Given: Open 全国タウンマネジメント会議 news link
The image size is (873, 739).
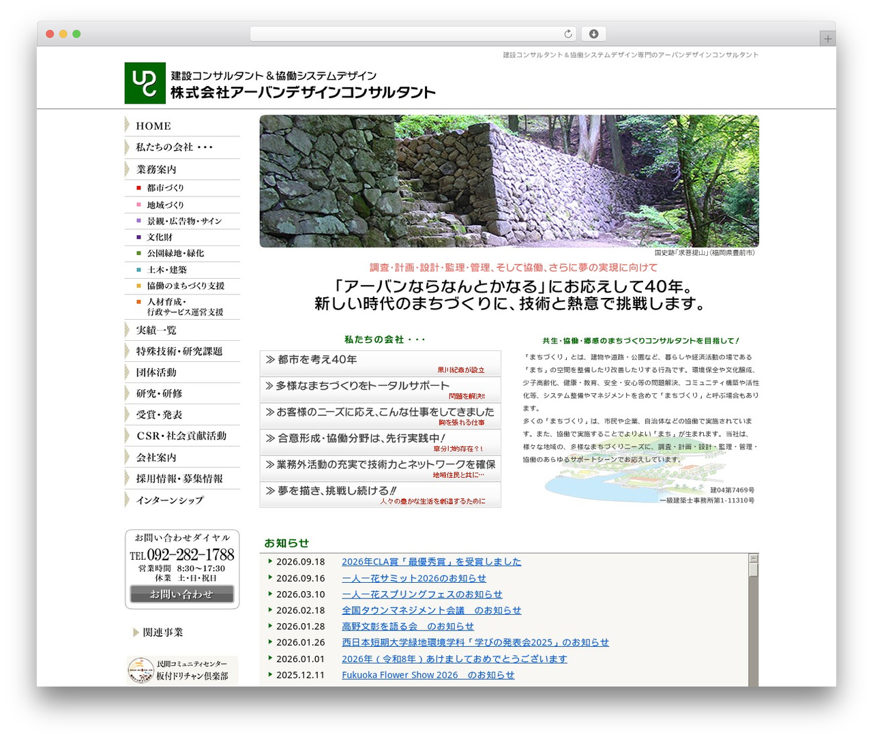Looking at the screenshot, I should pyautogui.click(x=431, y=610).
